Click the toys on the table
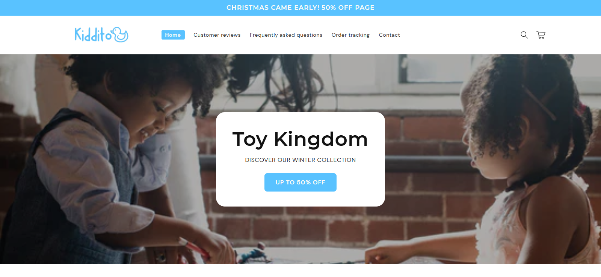 pyautogui.click(x=252, y=255)
